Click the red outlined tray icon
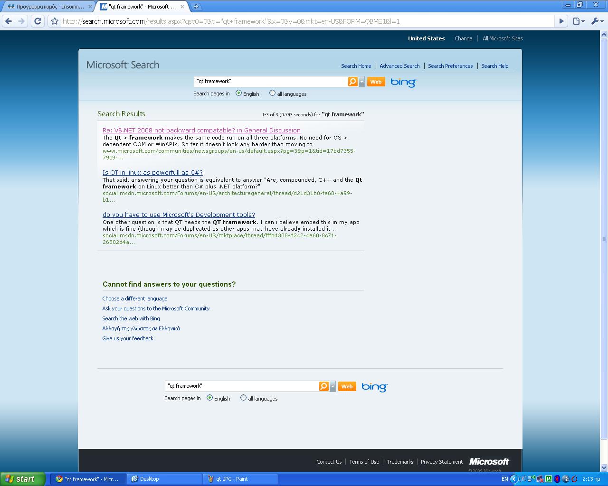The width and height of the screenshot is (608, 486). pyautogui.click(x=574, y=479)
